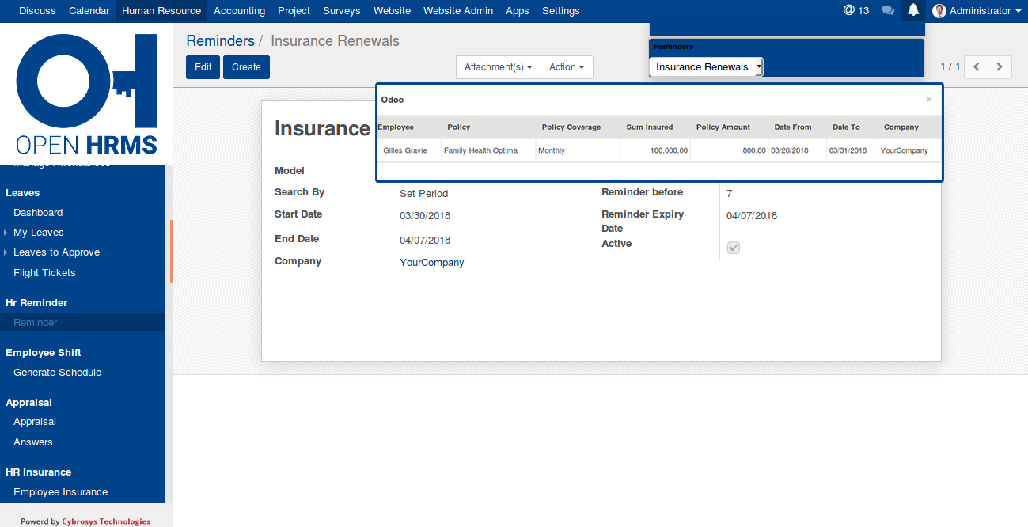Click the Open HRMS logo

pos(86,93)
